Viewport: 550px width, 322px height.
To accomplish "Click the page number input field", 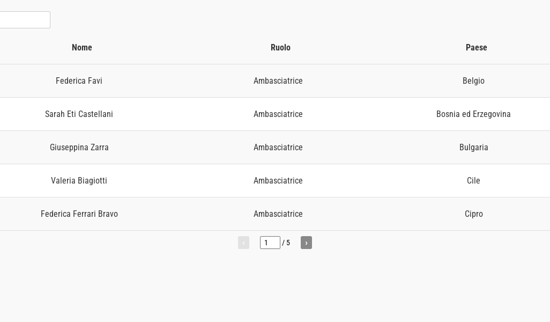I will [x=270, y=243].
